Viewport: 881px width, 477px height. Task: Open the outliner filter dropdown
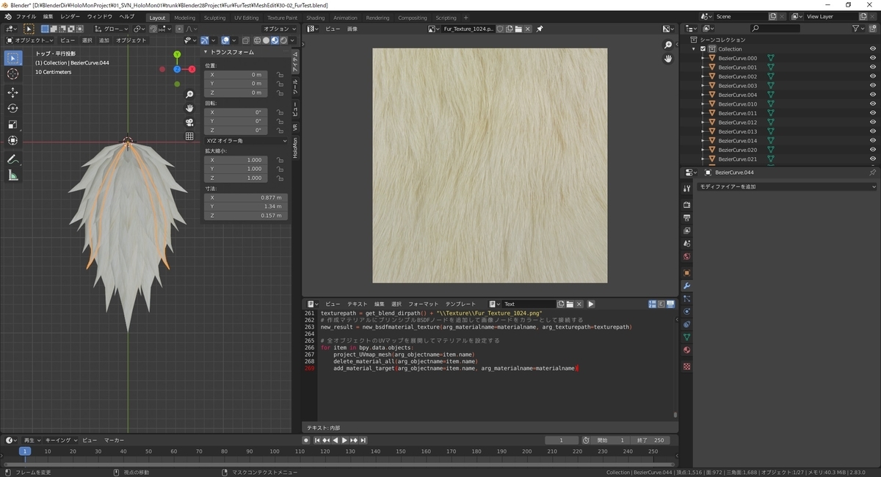click(x=859, y=29)
